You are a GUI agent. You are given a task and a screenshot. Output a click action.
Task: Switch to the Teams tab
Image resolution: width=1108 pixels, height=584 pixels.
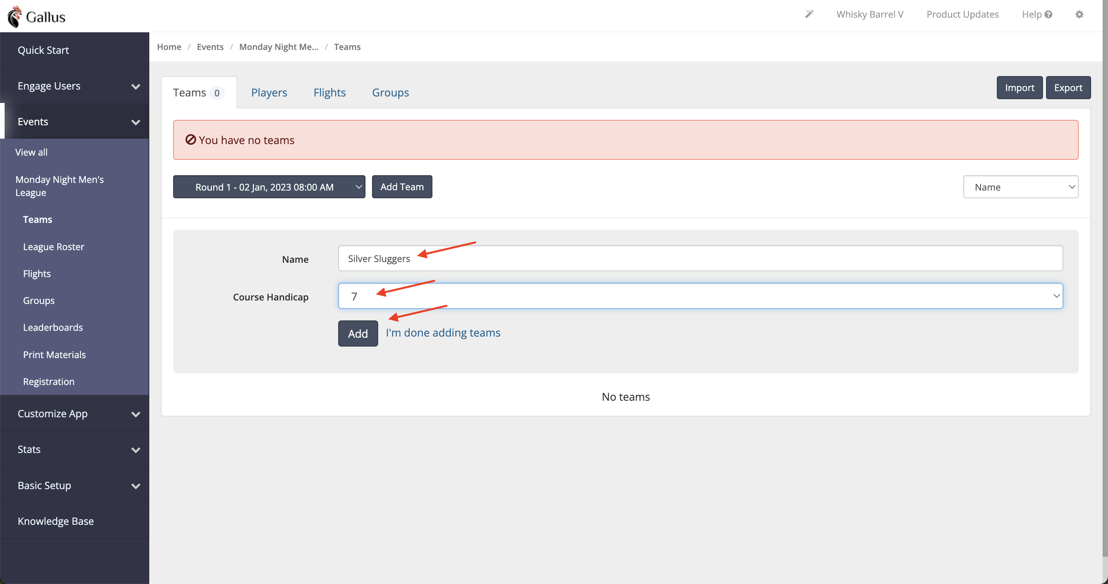pyautogui.click(x=199, y=92)
